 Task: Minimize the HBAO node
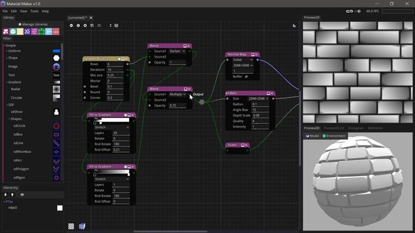(268, 93)
